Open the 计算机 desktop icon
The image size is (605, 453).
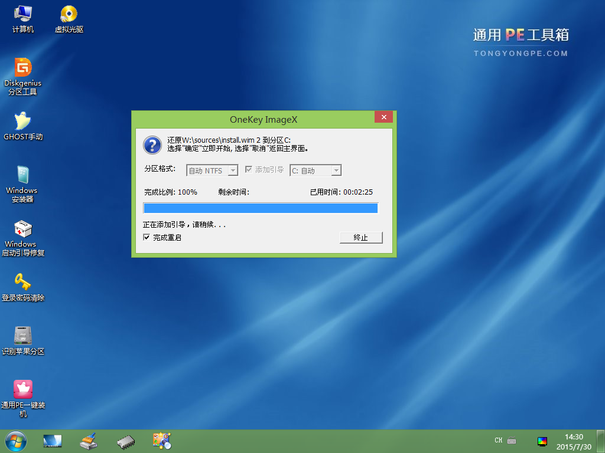coord(23,19)
